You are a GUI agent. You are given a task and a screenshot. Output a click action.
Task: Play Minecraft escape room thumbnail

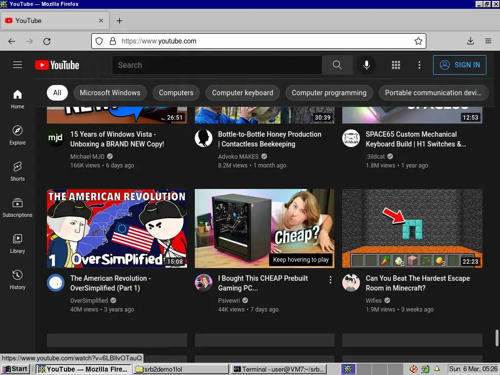point(412,229)
